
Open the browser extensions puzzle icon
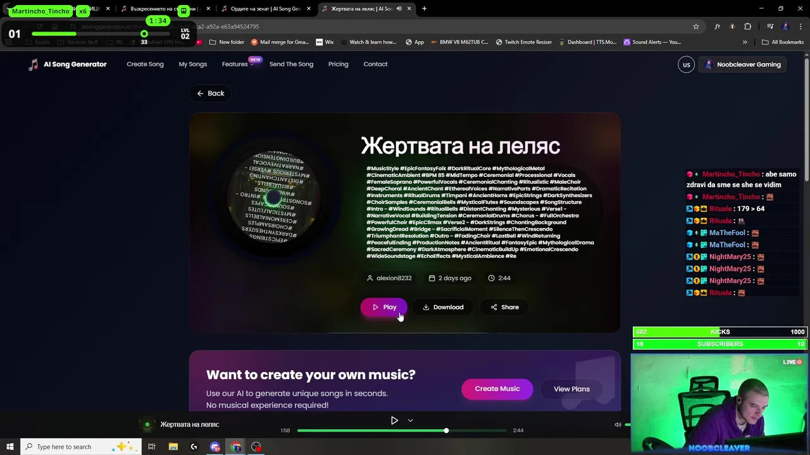748,27
